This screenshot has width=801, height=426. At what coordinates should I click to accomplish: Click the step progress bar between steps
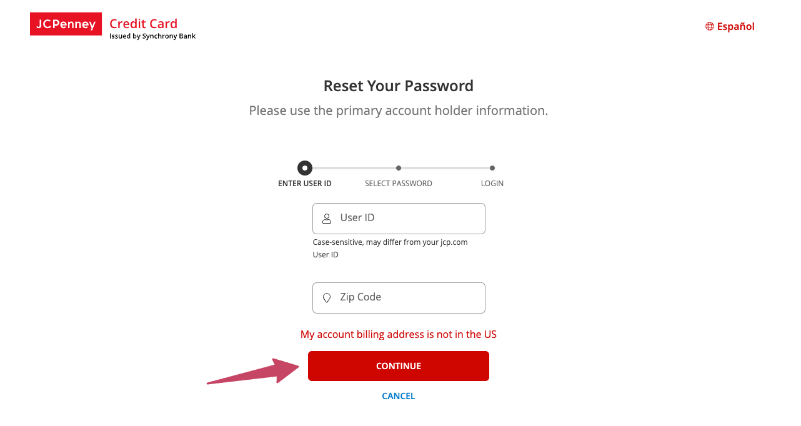point(352,167)
